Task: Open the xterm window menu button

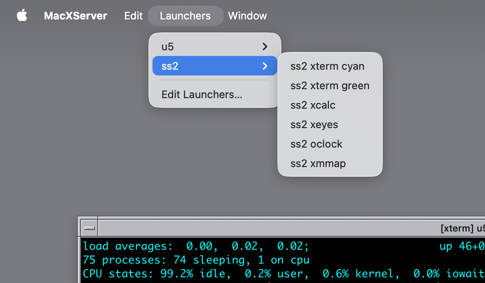Action: (89, 228)
